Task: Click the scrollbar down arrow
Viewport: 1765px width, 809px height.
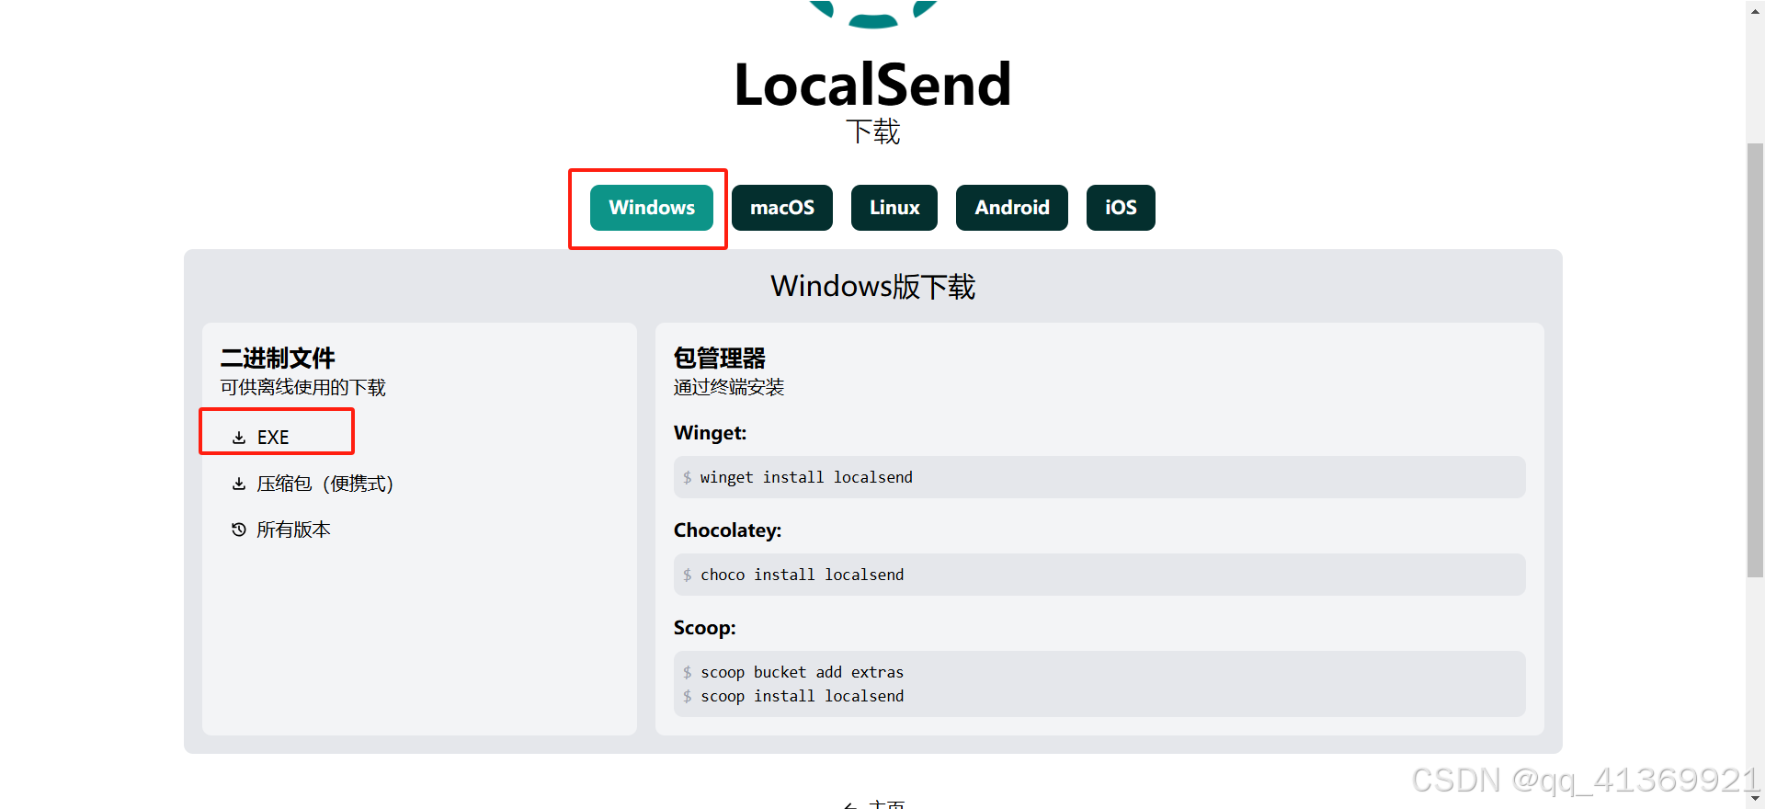Action: click(1755, 800)
